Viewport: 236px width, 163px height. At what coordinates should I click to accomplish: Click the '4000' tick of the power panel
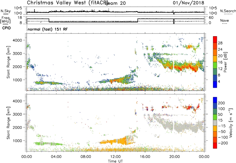point(17,40)
